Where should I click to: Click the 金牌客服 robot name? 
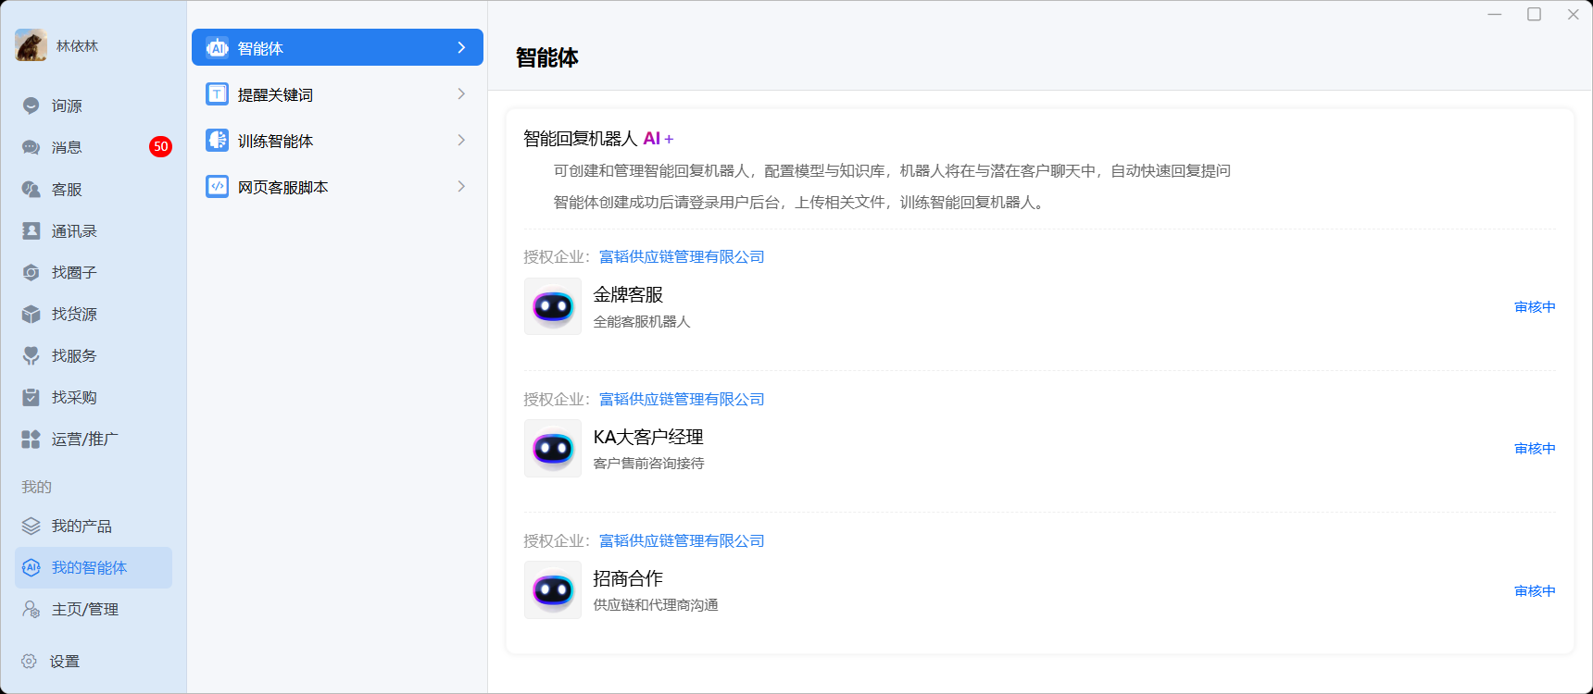click(628, 295)
